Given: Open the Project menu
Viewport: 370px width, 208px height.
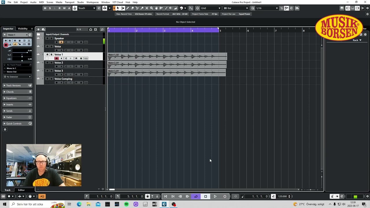Looking at the screenshot, I should point(24,2).
